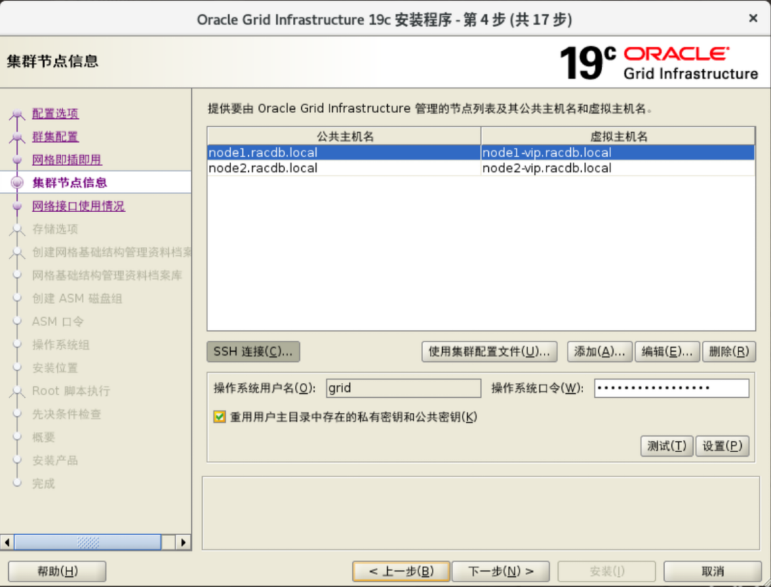Image resolution: width=771 pixels, height=587 pixels.
Task: Close the installer window with X
Action: [753, 18]
